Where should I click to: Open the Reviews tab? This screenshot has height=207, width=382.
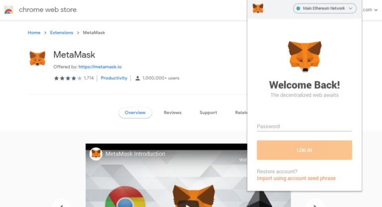(x=173, y=112)
